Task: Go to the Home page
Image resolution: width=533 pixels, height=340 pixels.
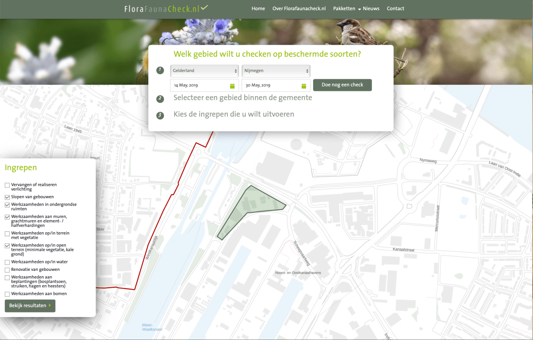Action: (258, 8)
